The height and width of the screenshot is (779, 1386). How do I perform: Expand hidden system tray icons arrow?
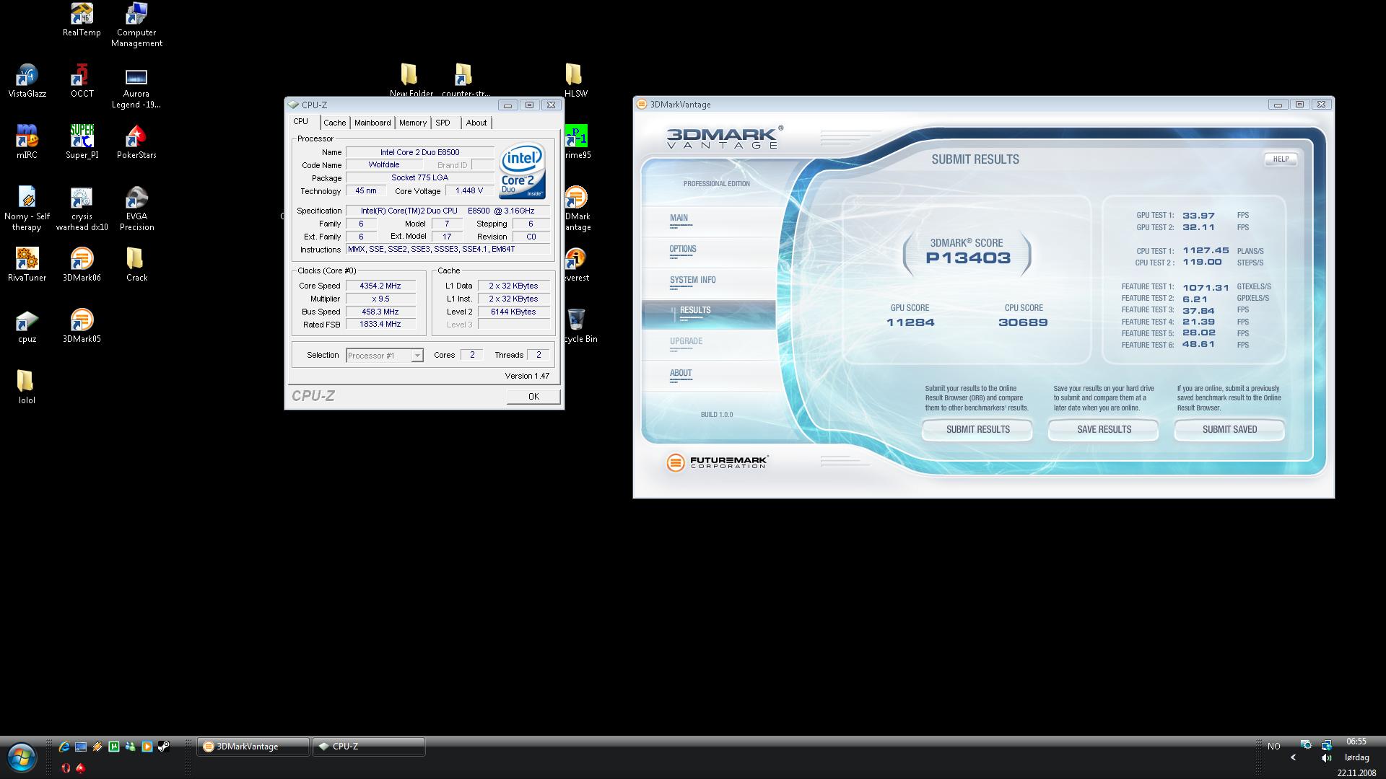coord(1293,757)
